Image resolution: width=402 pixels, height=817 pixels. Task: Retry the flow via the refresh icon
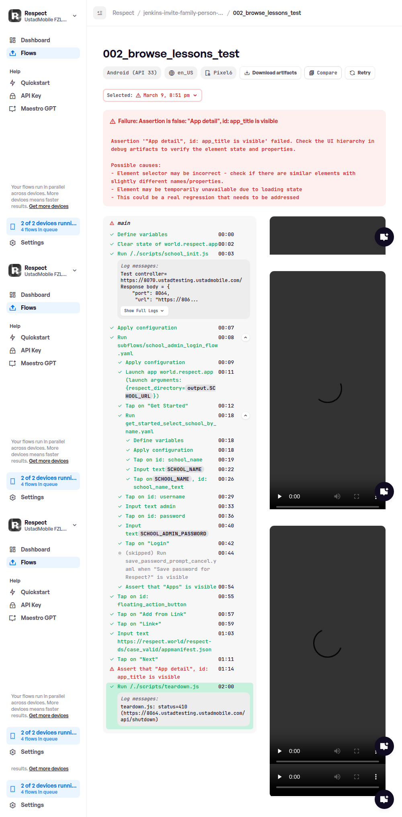[352, 73]
